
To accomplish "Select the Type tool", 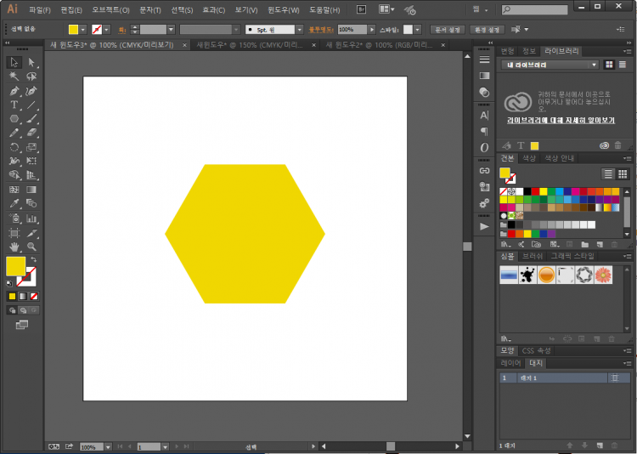I will [14, 105].
